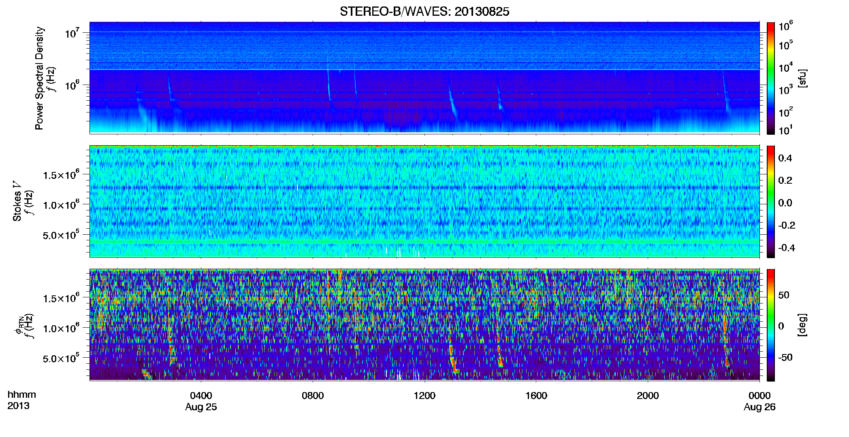
Task: Click 1.5×10^6 tick on φ RTN panel
Action: 61,298
